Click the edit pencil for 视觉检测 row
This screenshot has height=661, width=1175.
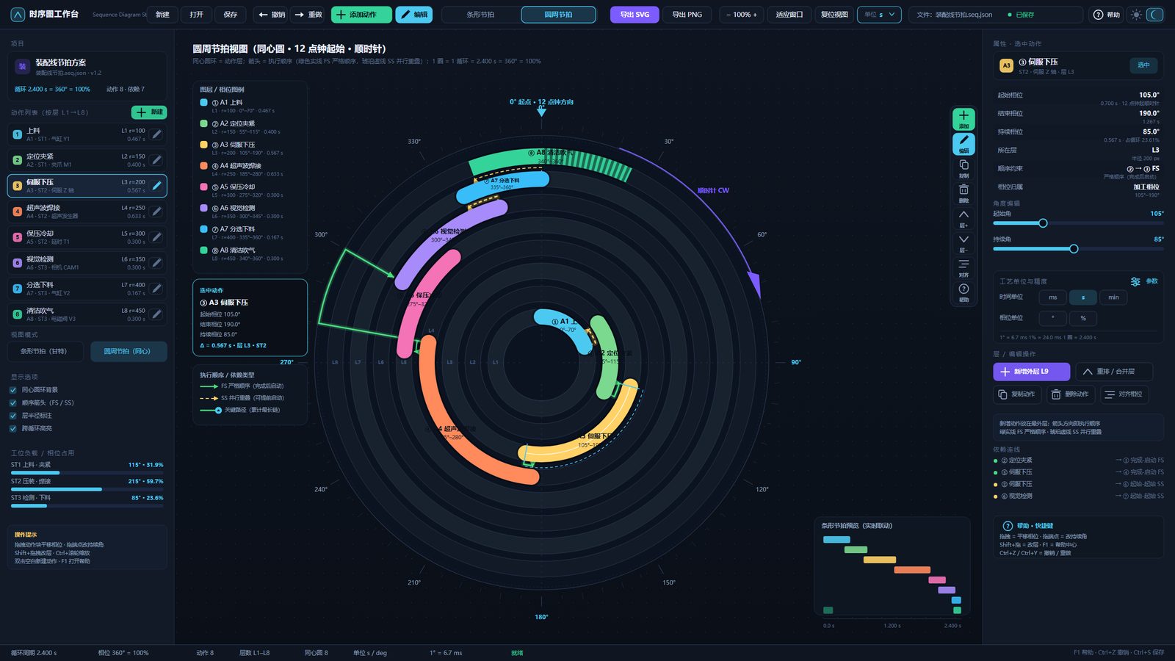[156, 263]
